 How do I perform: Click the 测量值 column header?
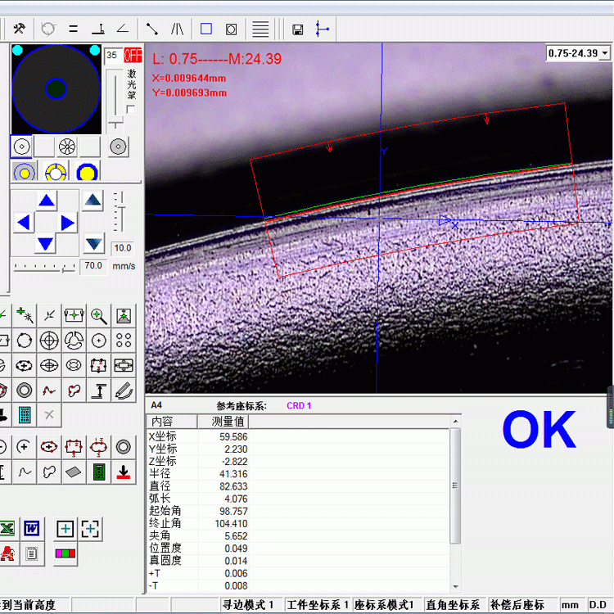223,422
